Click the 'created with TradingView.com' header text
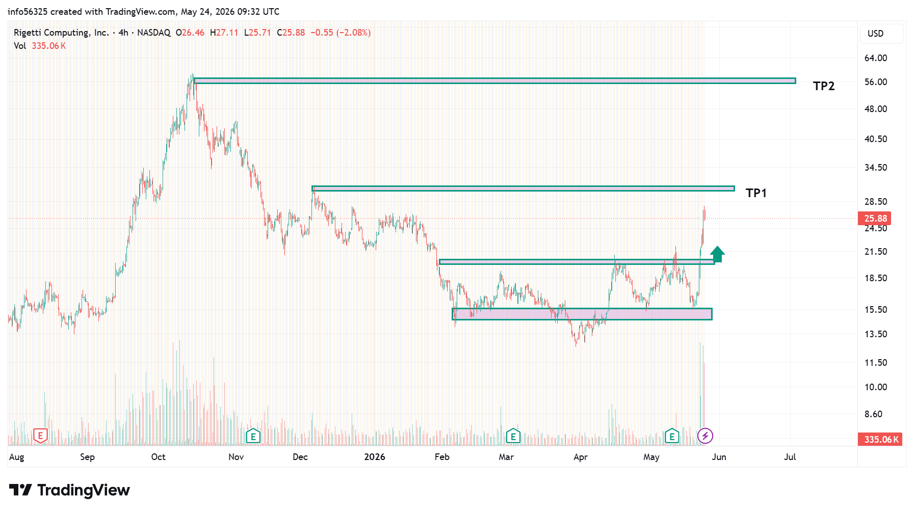The height and width of the screenshot is (513, 914). coord(114,12)
